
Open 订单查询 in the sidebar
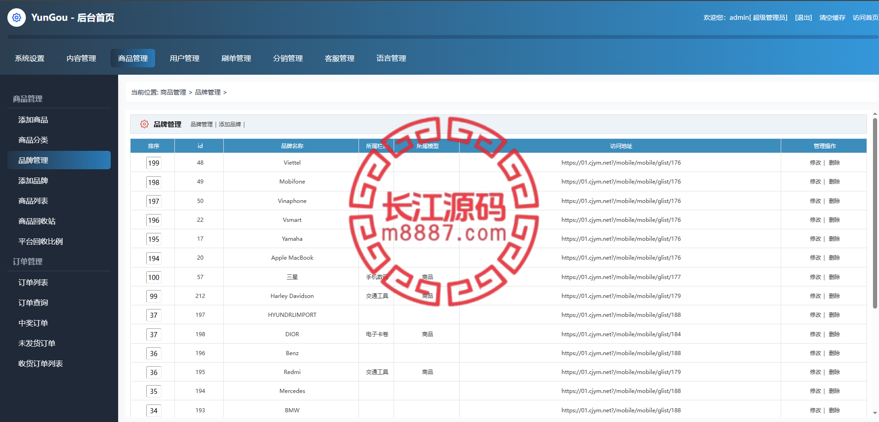(59, 303)
